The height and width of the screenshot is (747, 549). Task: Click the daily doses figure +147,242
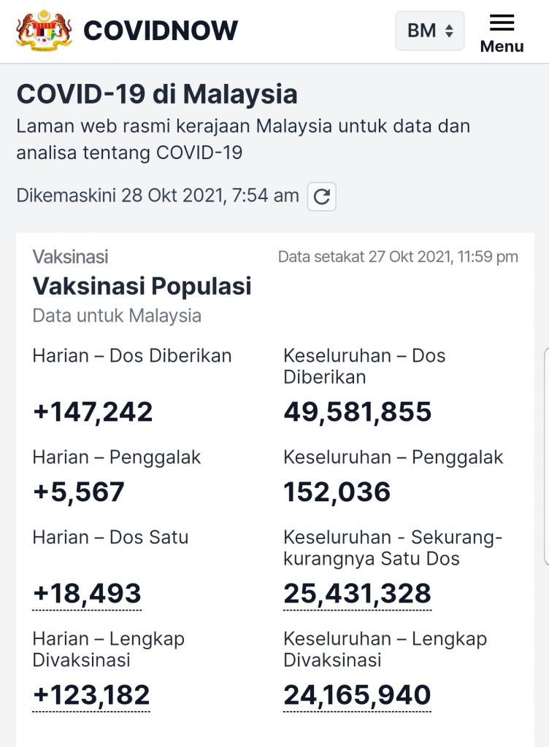(x=93, y=412)
